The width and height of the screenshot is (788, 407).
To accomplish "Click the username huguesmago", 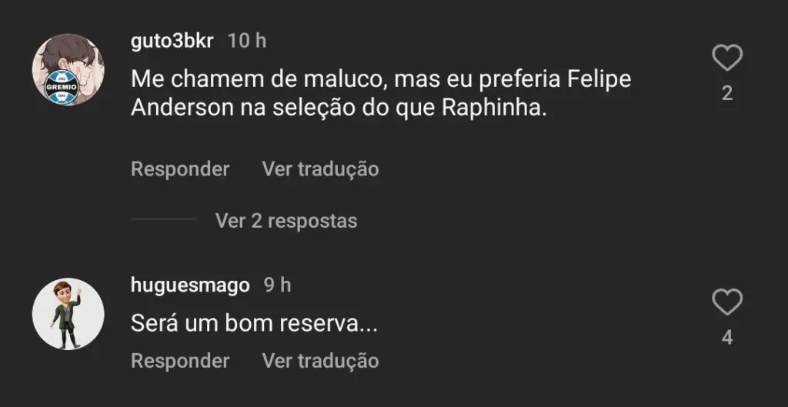I will [x=190, y=285].
